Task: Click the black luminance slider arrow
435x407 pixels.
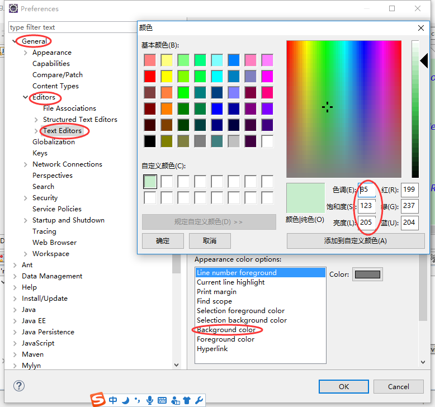Action: [x=424, y=60]
